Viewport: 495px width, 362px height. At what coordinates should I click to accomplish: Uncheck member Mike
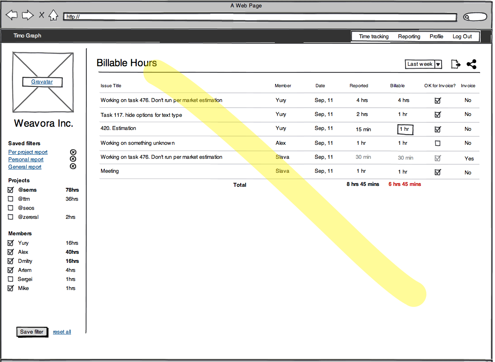[x=11, y=288]
